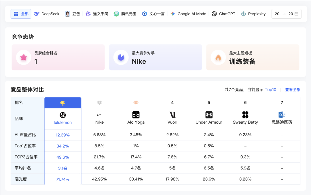Switch to 豆包 tab
Screen dimensions: 311x195
72,14
